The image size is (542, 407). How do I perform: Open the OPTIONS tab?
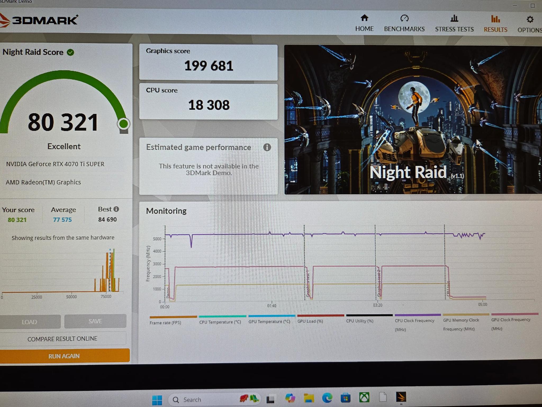(530, 24)
